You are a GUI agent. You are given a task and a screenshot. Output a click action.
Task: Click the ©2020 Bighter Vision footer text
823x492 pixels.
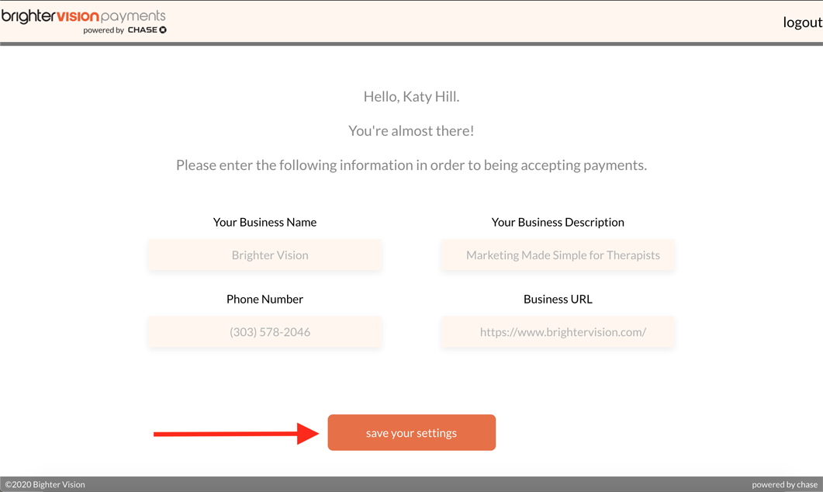pyautogui.click(x=45, y=484)
